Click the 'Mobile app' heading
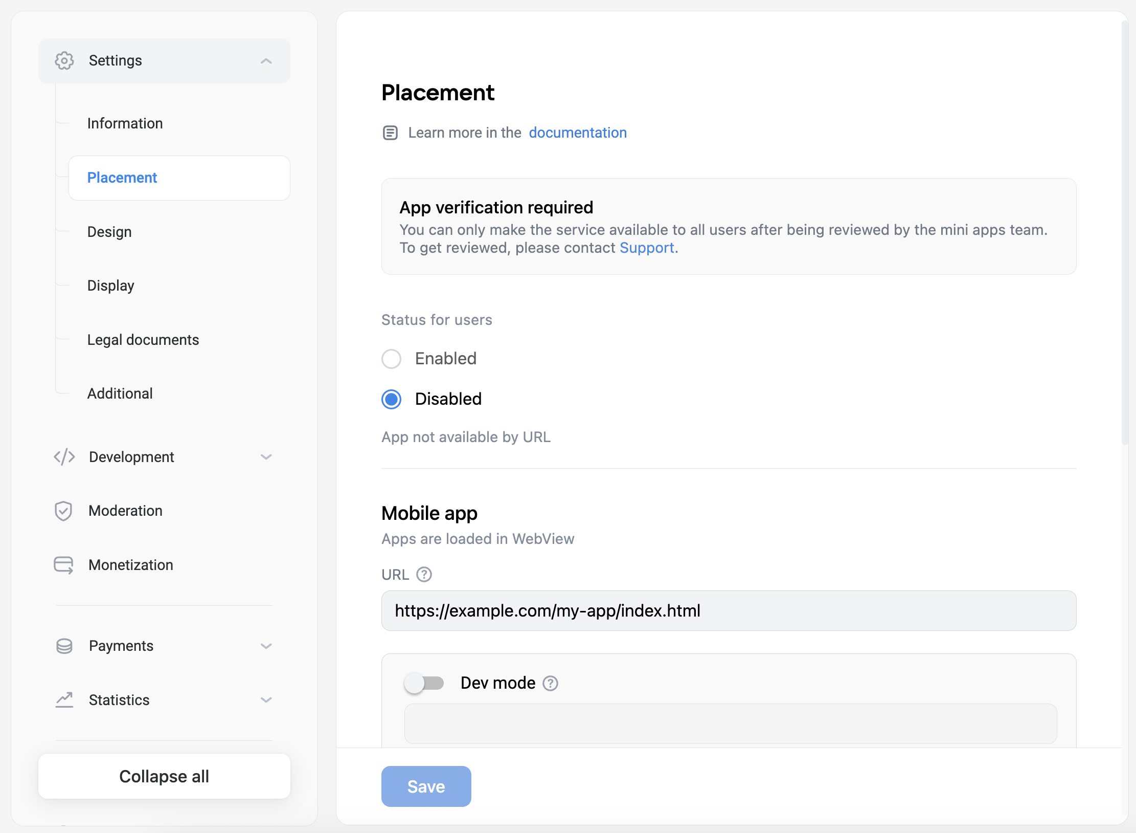 tap(429, 513)
